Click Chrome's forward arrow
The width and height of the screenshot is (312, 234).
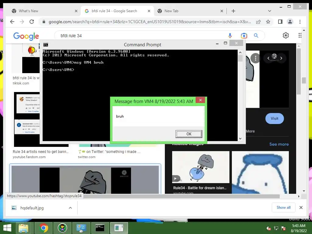click(22, 22)
